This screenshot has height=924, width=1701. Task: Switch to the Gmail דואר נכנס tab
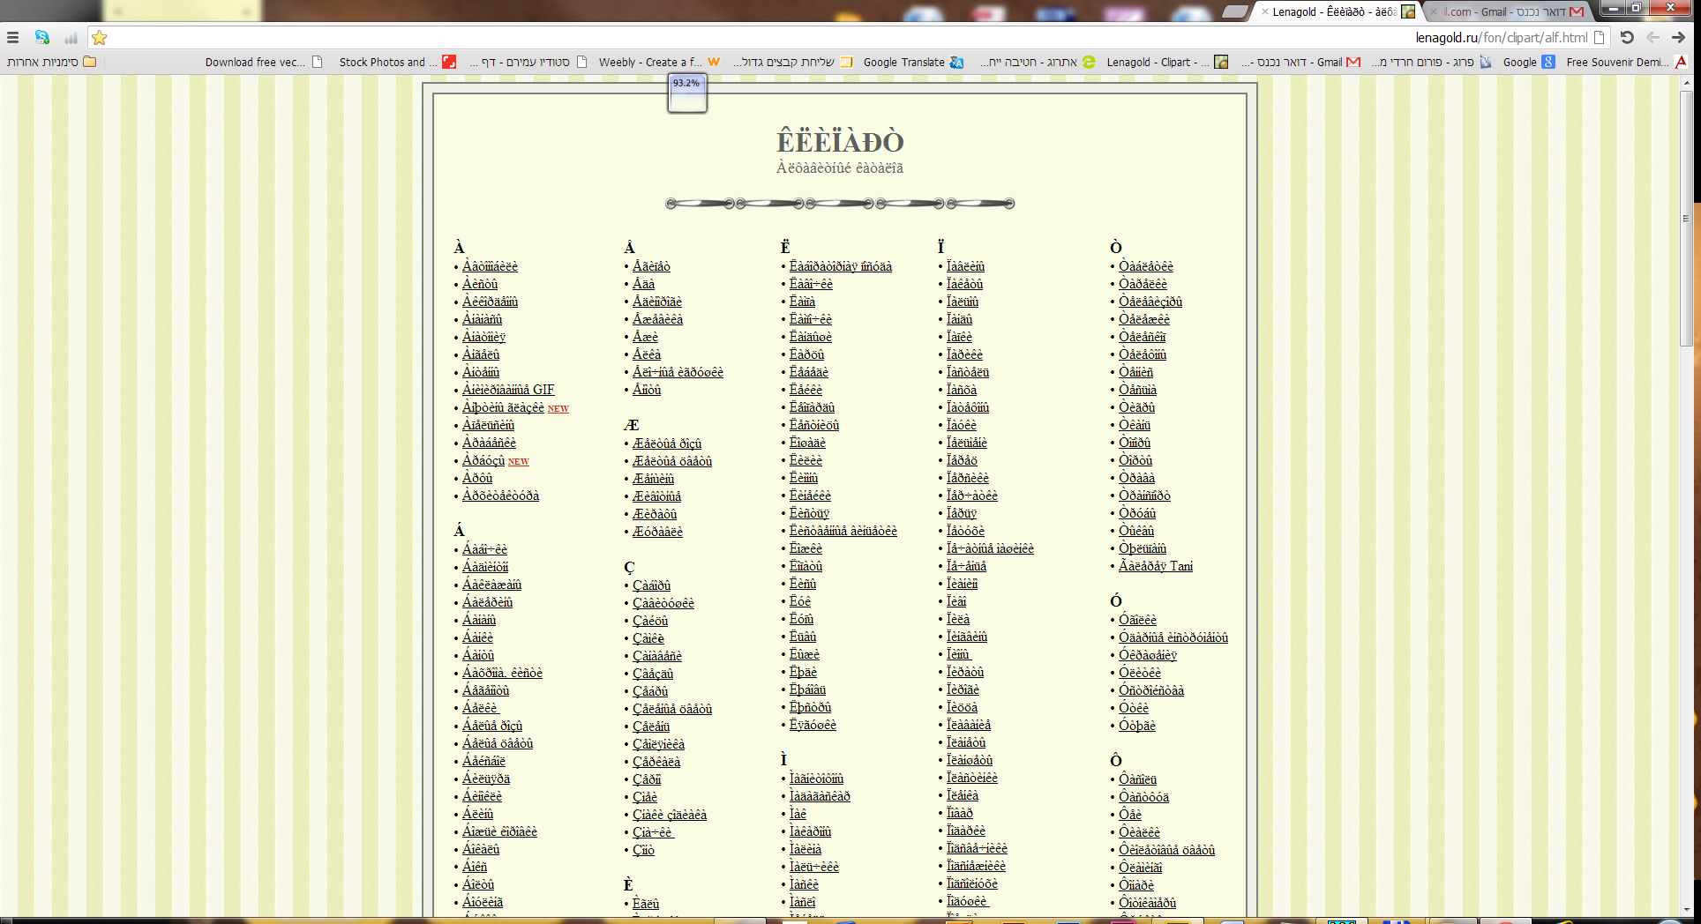tap(1507, 11)
